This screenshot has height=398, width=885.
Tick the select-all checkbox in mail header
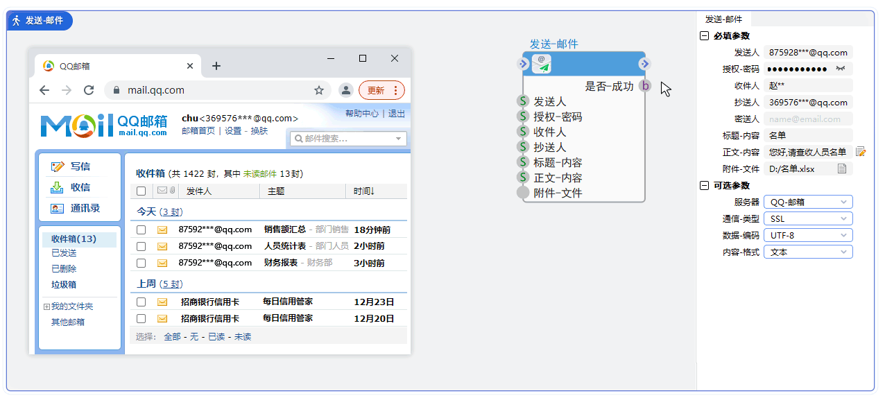tap(141, 191)
